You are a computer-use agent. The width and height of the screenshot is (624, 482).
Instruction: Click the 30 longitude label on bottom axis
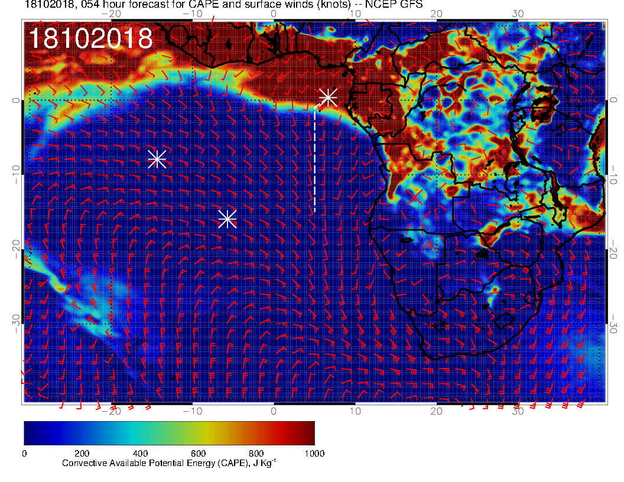pyautogui.click(x=518, y=411)
